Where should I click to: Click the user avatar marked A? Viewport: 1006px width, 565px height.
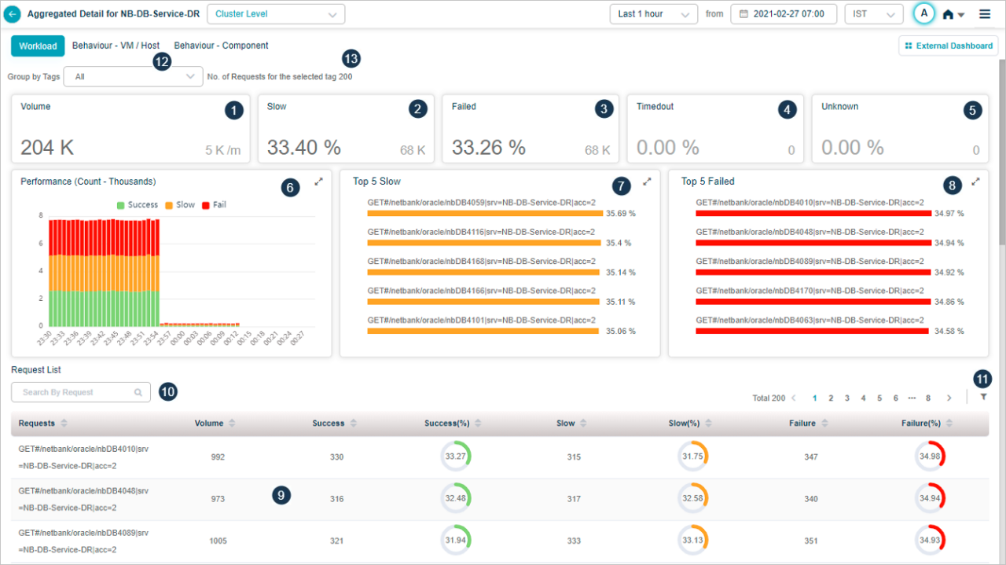coord(923,13)
